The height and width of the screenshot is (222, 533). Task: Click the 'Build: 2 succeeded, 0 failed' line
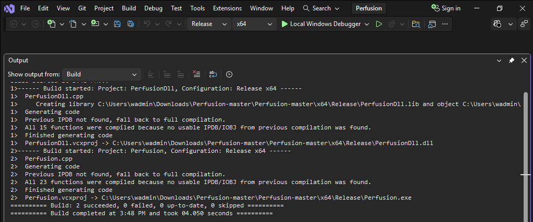[147, 205]
